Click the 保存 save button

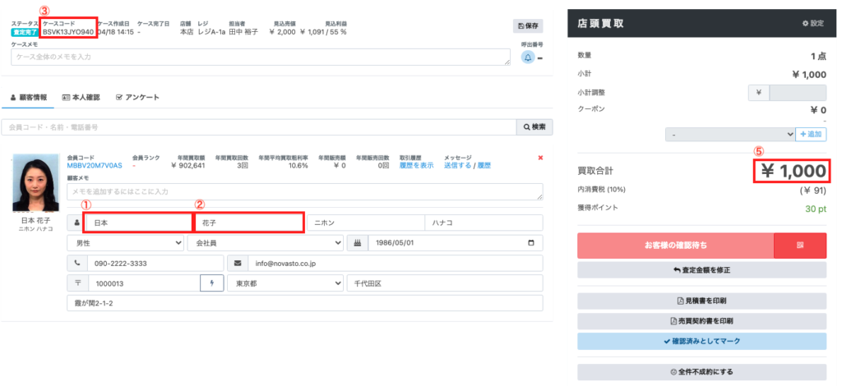527,25
